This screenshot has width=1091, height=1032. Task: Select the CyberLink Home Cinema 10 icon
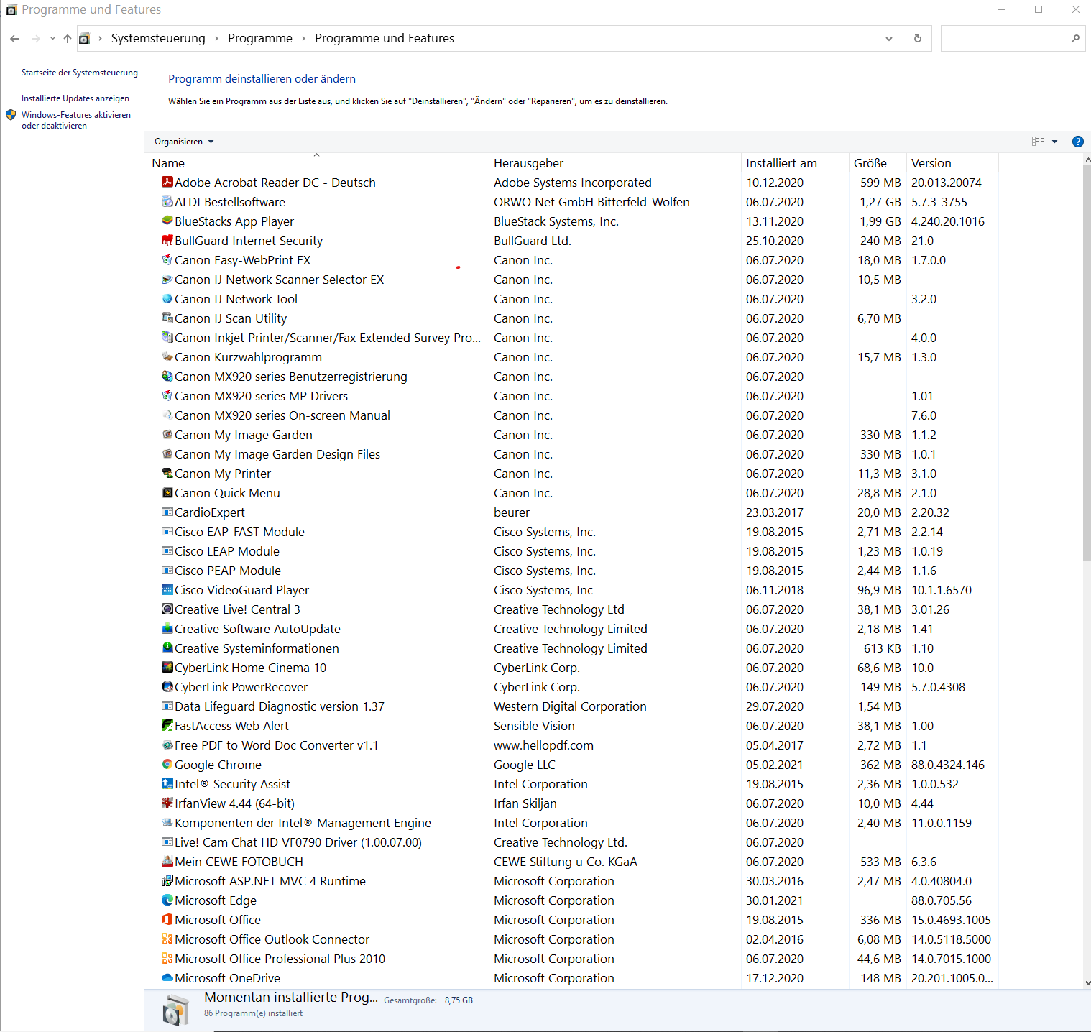tap(167, 667)
